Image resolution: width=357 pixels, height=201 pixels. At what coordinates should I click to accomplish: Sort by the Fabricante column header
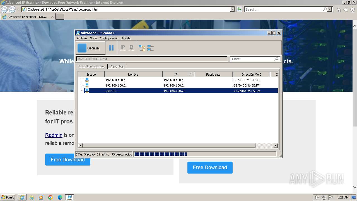[x=213, y=75]
